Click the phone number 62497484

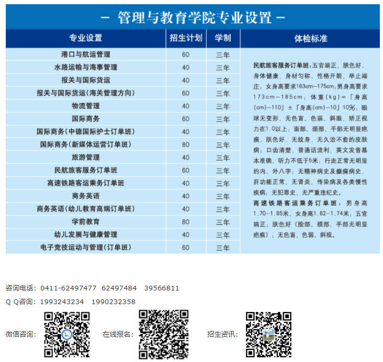[x=119, y=288]
